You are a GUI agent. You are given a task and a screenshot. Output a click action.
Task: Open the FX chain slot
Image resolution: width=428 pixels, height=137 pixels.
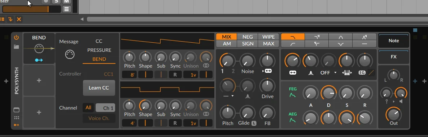point(394,57)
